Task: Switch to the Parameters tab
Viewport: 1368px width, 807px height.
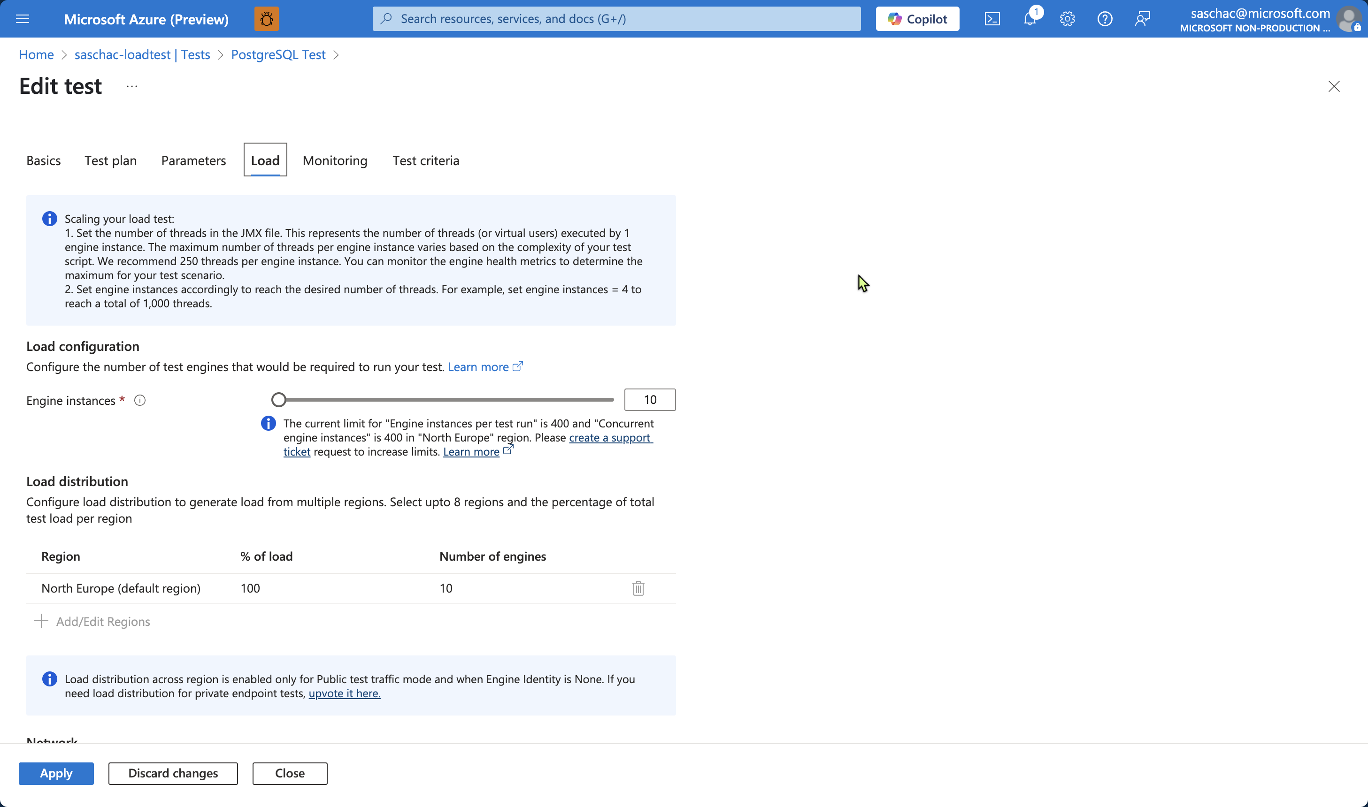Action: [193, 160]
